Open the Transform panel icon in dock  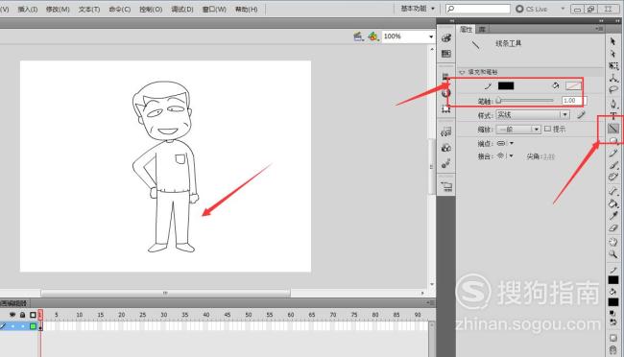[446, 108]
